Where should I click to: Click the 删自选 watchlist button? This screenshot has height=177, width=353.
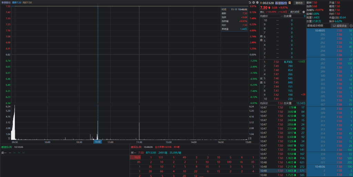[x=299, y=3]
